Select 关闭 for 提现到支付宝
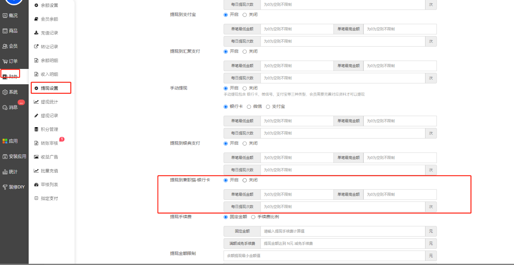The height and width of the screenshot is (265, 514). pos(245,15)
